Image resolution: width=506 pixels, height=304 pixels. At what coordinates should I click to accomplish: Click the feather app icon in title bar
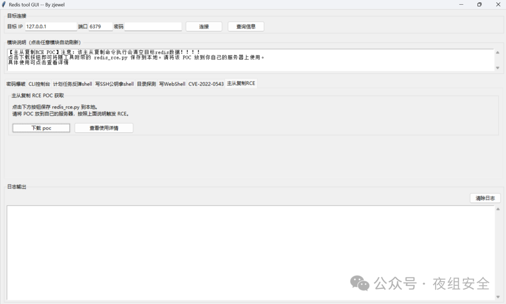4,4
